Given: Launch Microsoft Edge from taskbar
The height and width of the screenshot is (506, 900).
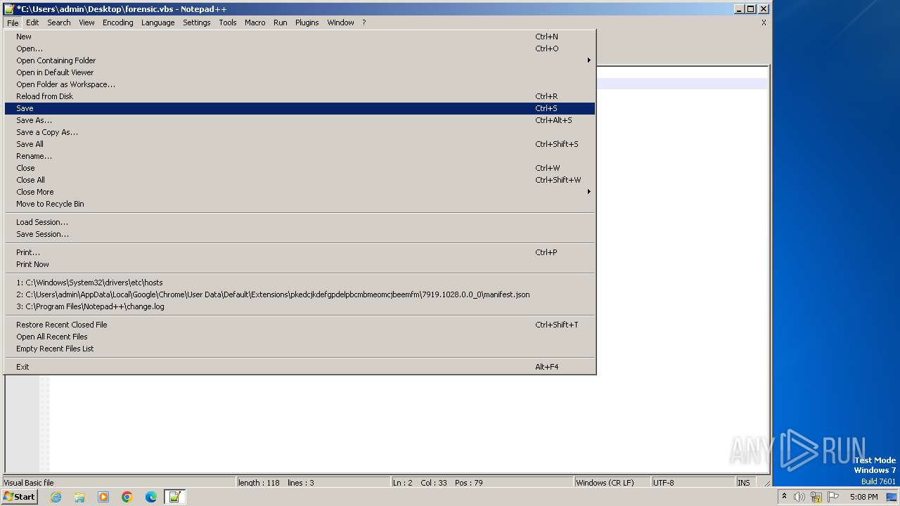Looking at the screenshot, I should tap(151, 497).
